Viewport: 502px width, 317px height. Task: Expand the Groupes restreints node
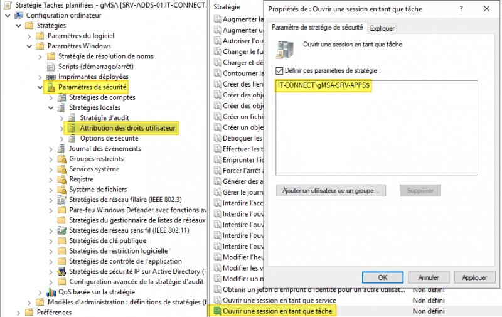click(x=51, y=159)
